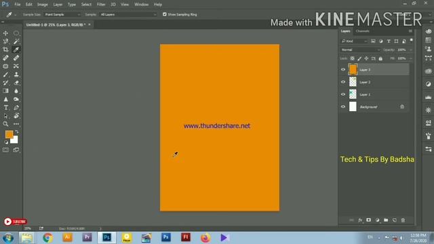Toggle Show Sampling Ring checkbox
The height and width of the screenshot is (244, 434).
click(165, 14)
